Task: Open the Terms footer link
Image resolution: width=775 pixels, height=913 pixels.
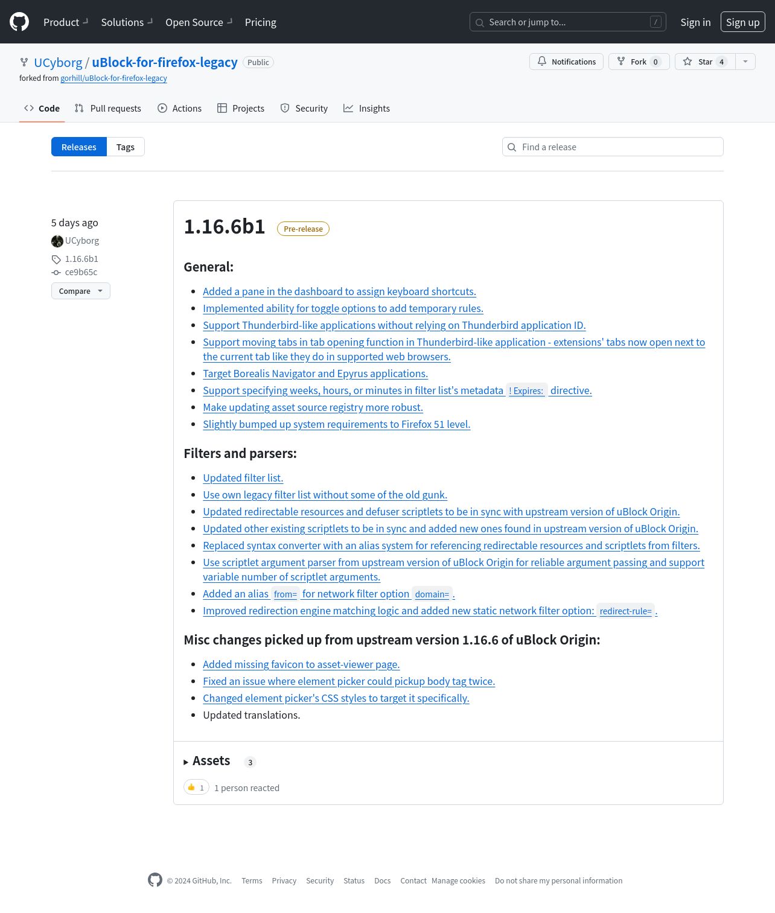Action: (x=252, y=881)
